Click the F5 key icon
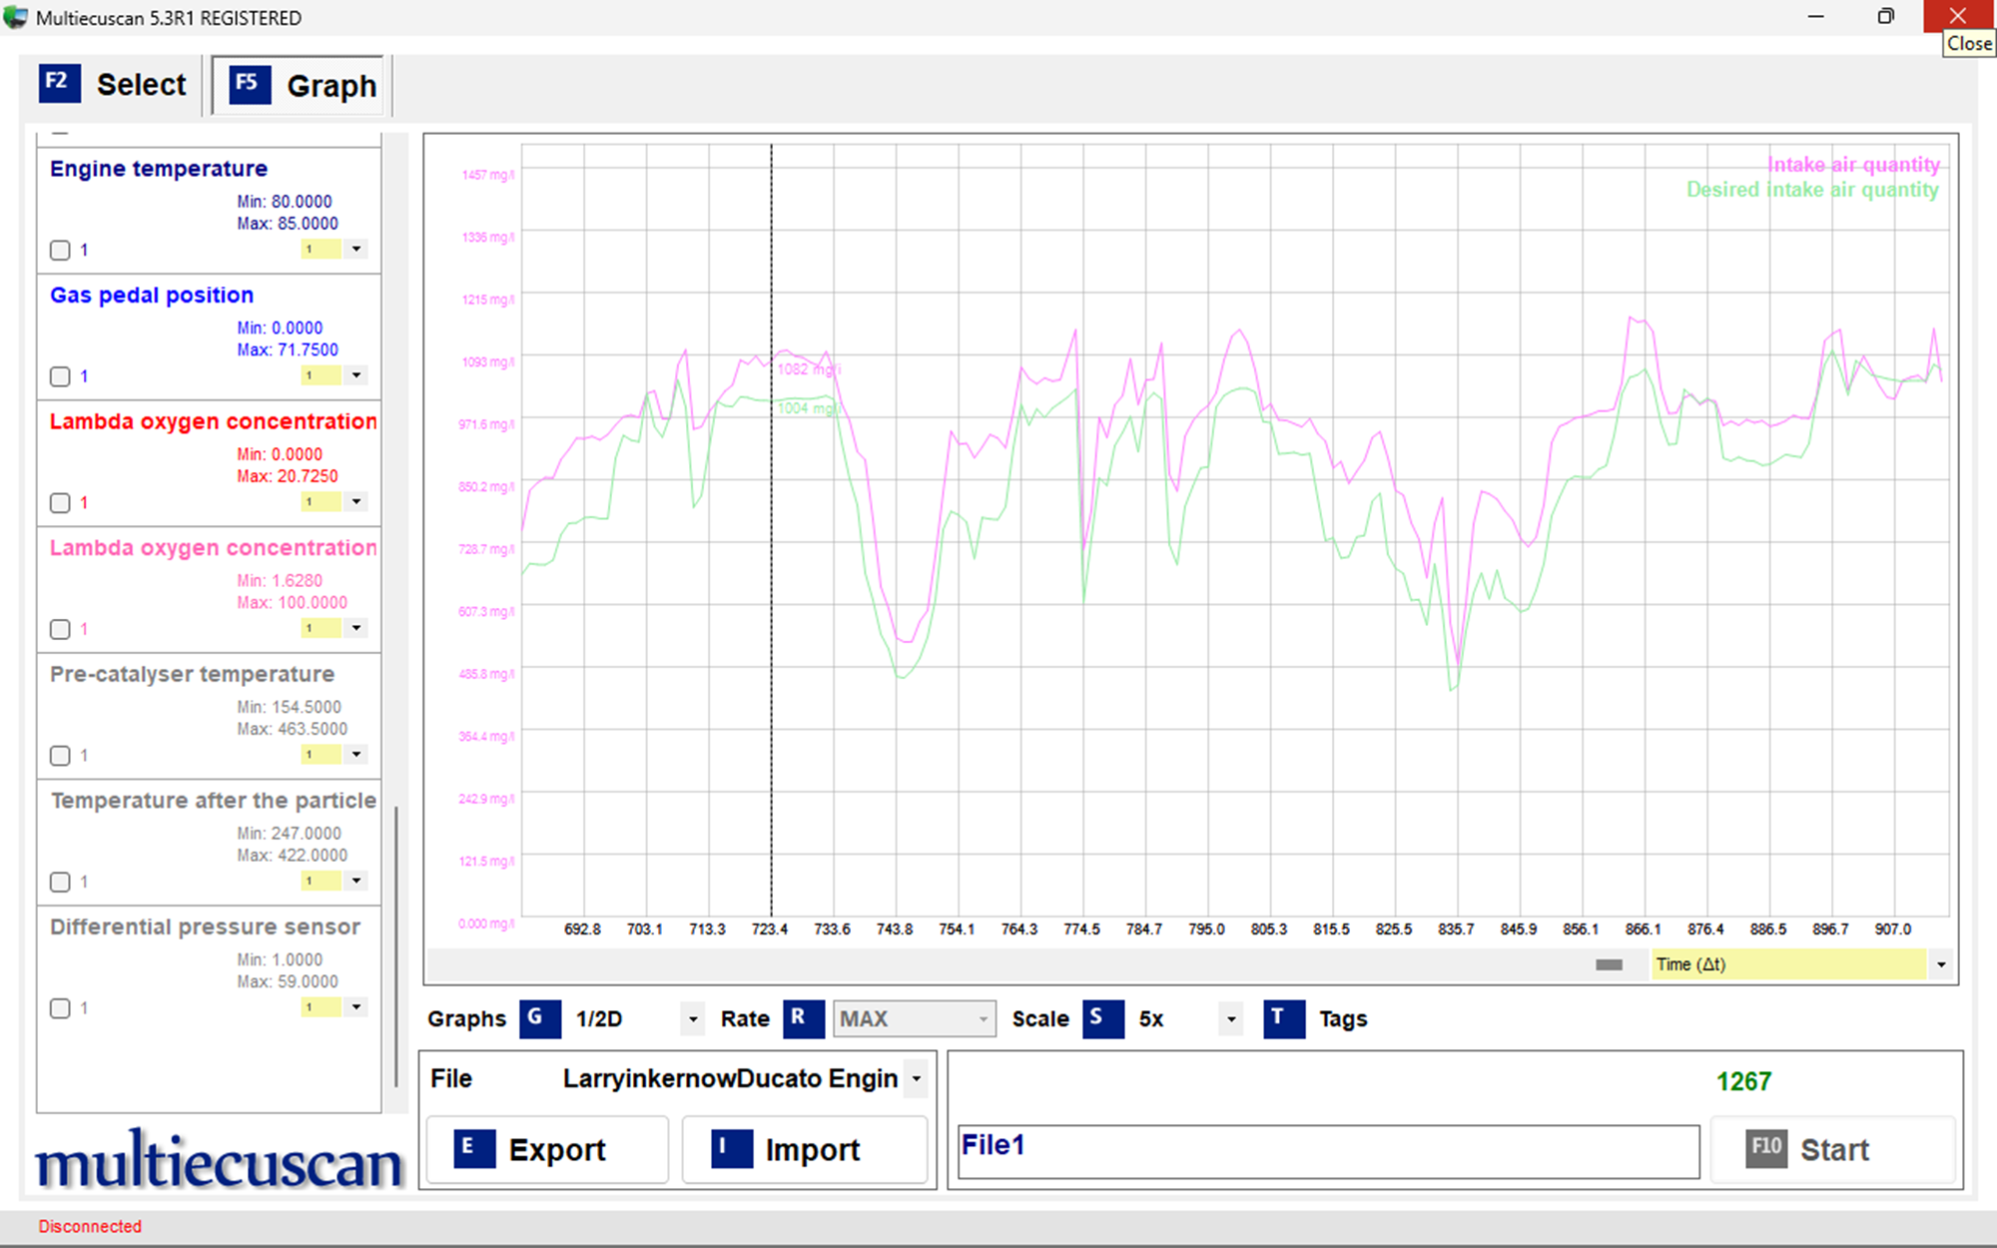The height and width of the screenshot is (1248, 1997). [x=250, y=84]
